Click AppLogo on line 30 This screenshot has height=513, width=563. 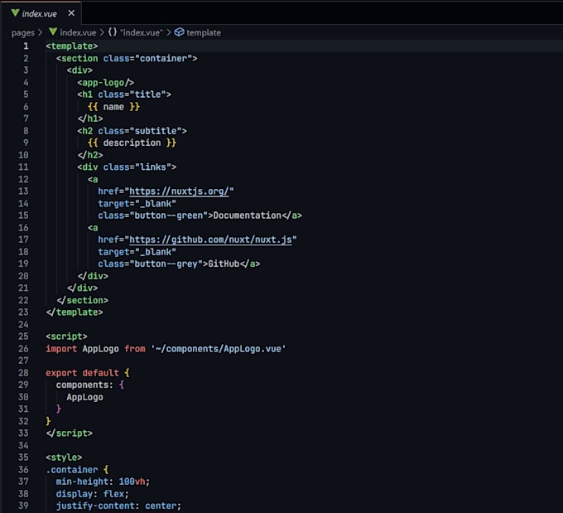pos(84,397)
